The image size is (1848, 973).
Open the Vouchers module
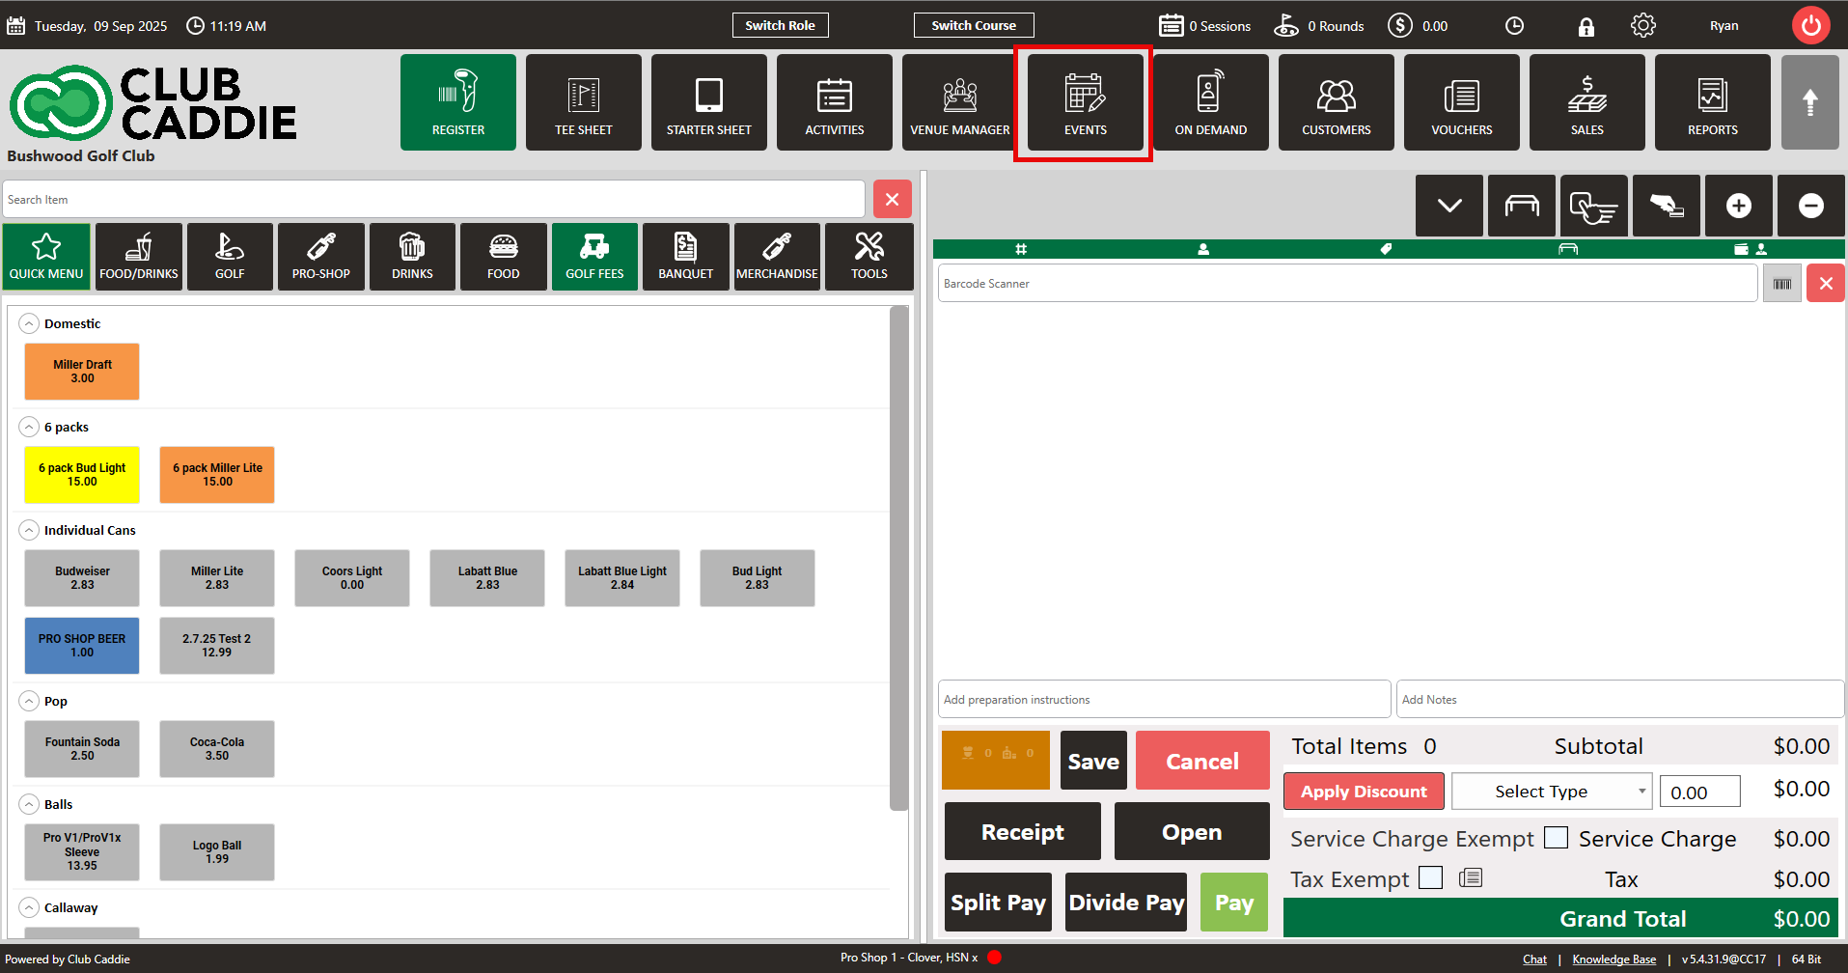click(x=1462, y=102)
